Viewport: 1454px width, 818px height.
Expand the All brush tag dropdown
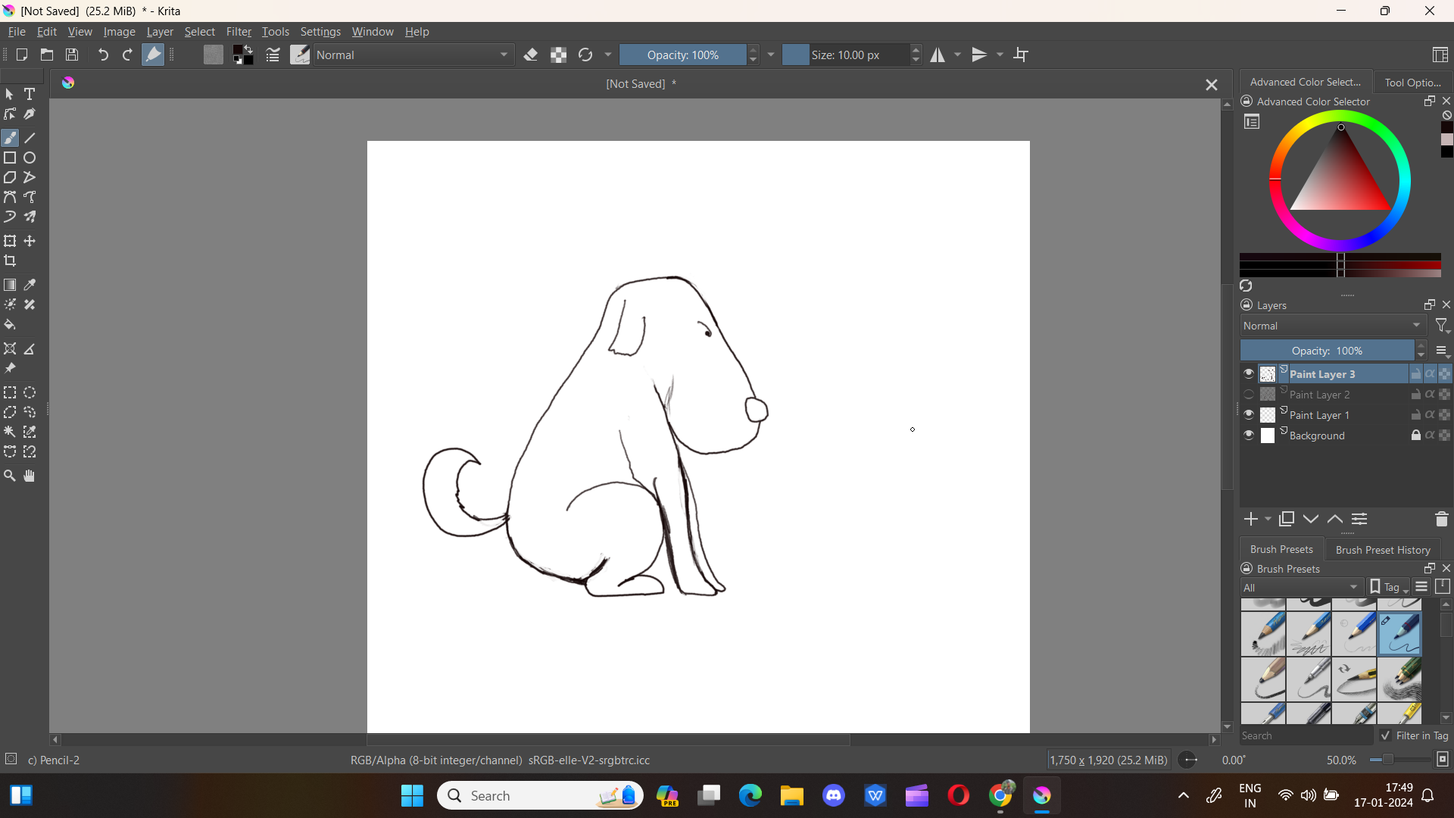[1301, 587]
